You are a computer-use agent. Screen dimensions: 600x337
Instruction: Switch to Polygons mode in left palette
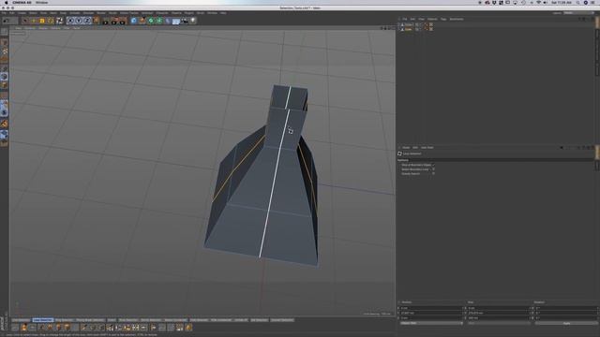(x=4, y=85)
